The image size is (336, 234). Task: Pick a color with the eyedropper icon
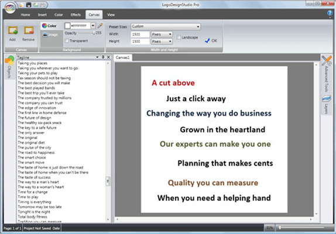click(100, 26)
